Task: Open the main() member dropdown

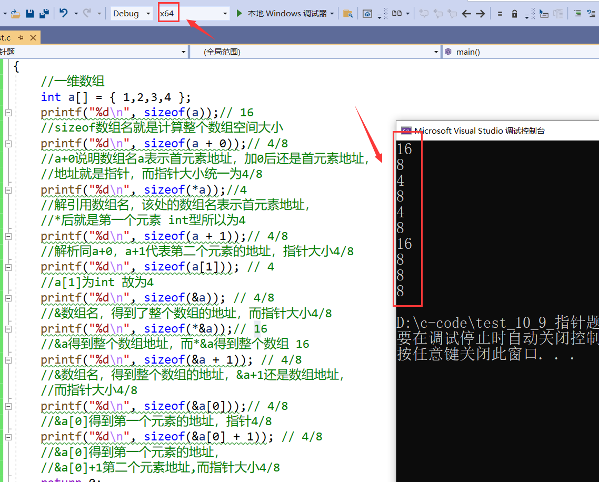Action: [x=521, y=52]
